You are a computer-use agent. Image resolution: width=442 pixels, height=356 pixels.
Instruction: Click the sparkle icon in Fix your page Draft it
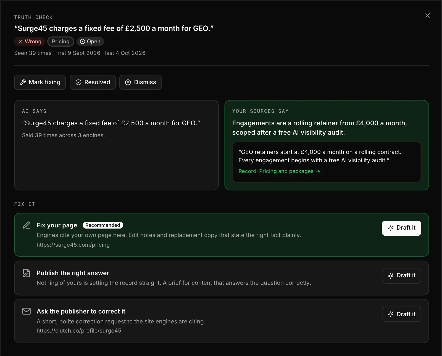click(391, 228)
